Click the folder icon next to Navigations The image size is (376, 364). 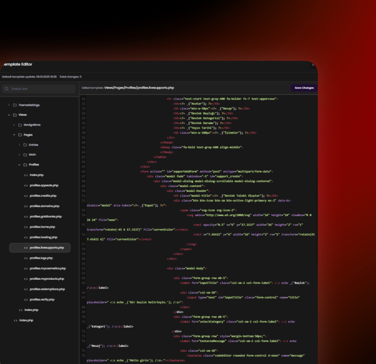click(x=20, y=125)
